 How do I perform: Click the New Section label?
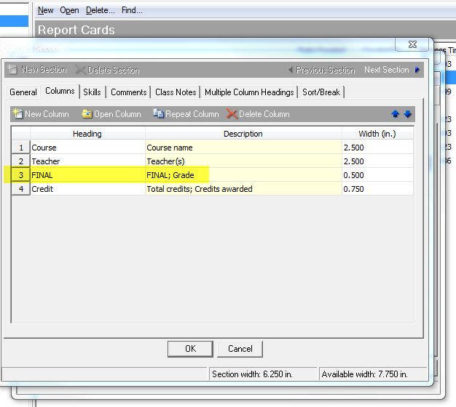click(44, 70)
